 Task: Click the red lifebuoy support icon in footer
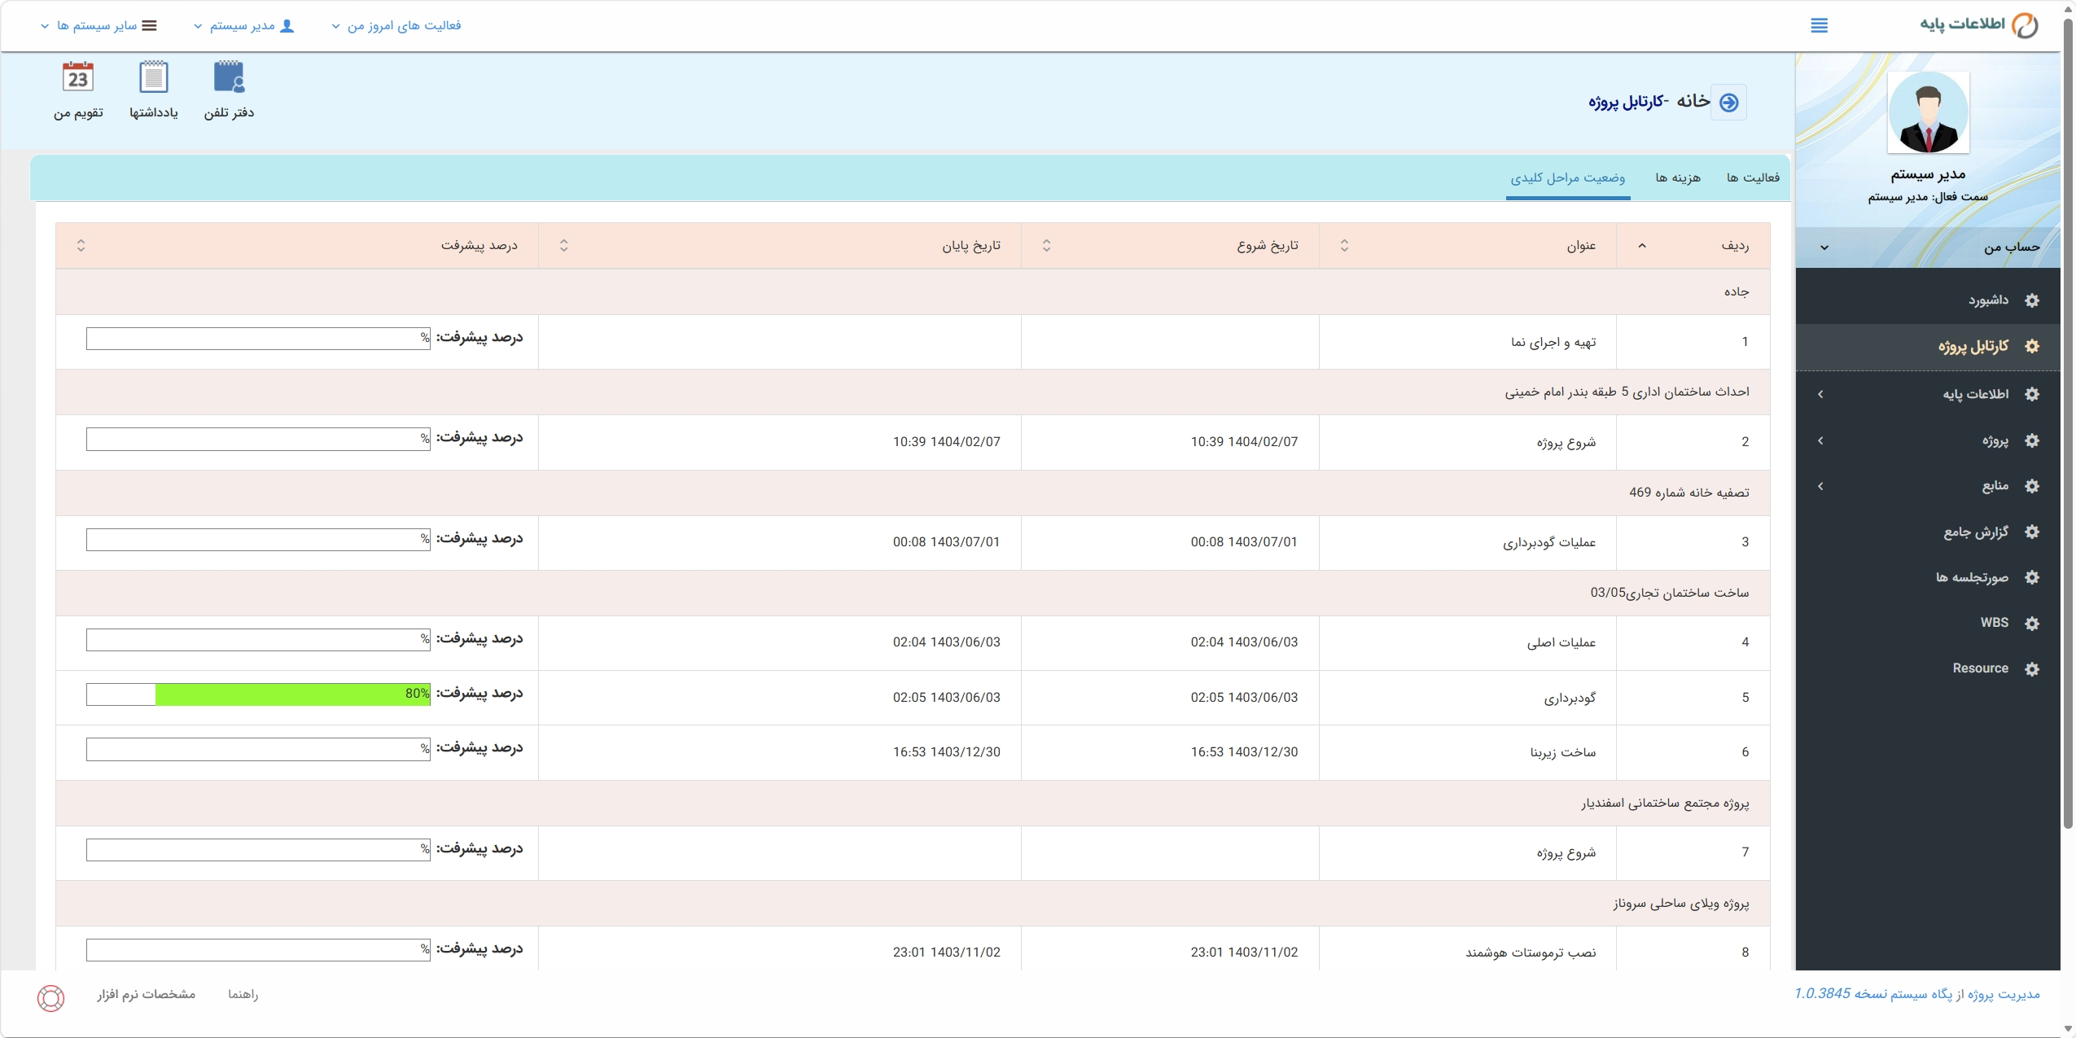50,998
